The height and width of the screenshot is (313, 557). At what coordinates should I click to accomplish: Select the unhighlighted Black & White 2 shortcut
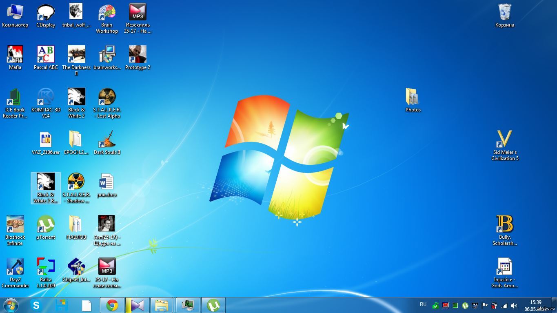pyautogui.click(x=76, y=104)
